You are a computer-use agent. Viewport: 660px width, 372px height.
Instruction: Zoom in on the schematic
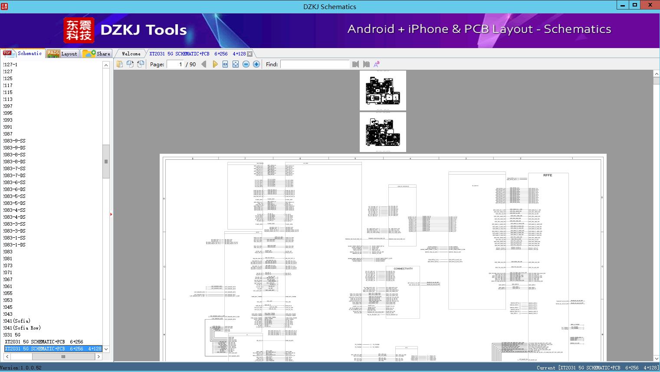pyautogui.click(x=256, y=64)
